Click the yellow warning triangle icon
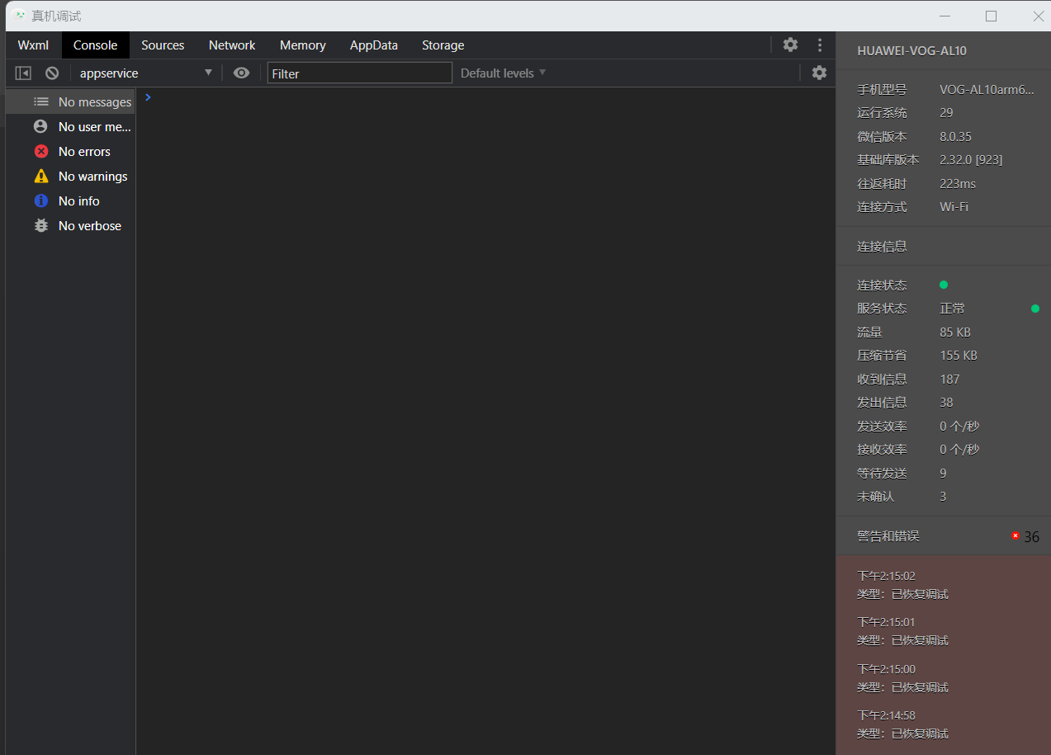 [41, 176]
